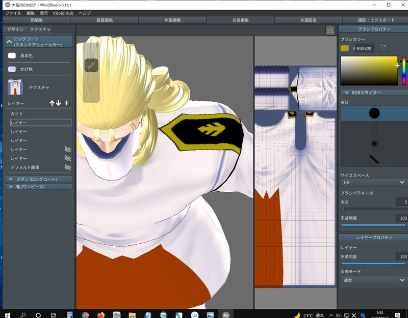The width and height of the screenshot is (408, 318).
Task: Click the long coat テクスチャ thumbnail
Action: click(x=15, y=87)
